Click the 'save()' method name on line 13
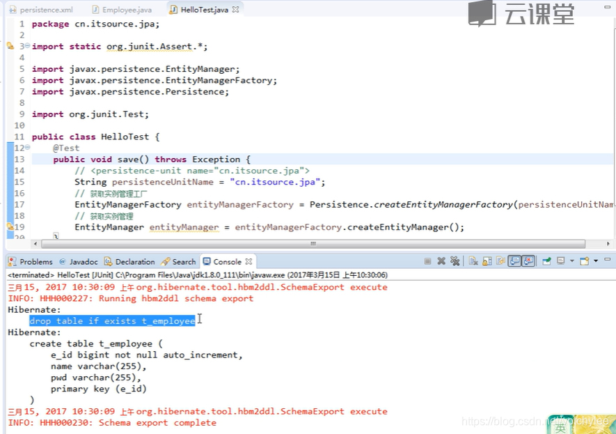Screen dimensions: 616x434 click(x=133, y=160)
